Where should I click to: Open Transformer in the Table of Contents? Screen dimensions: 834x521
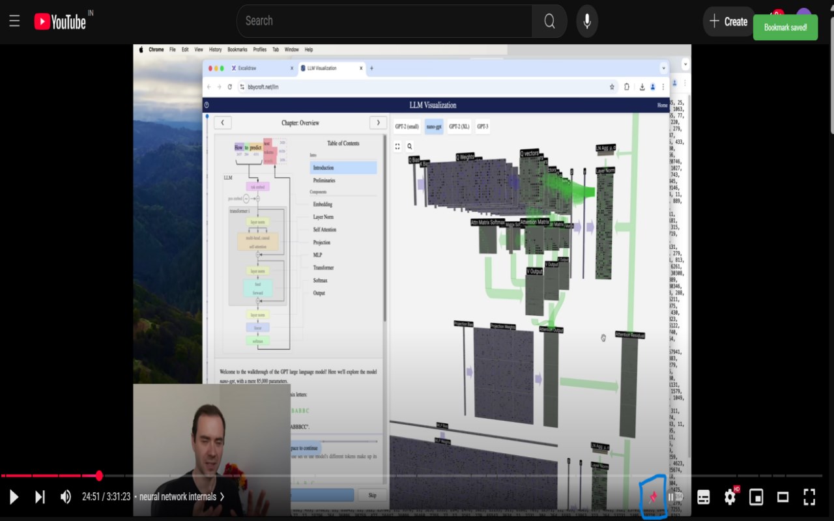coord(323,268)
